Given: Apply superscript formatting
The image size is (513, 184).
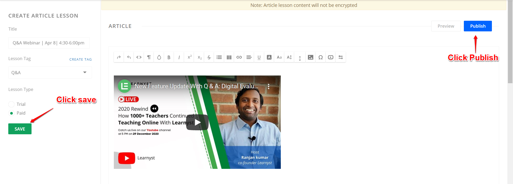Looking at the screenshot, I should pyautogui.click(x=189, y=57).
